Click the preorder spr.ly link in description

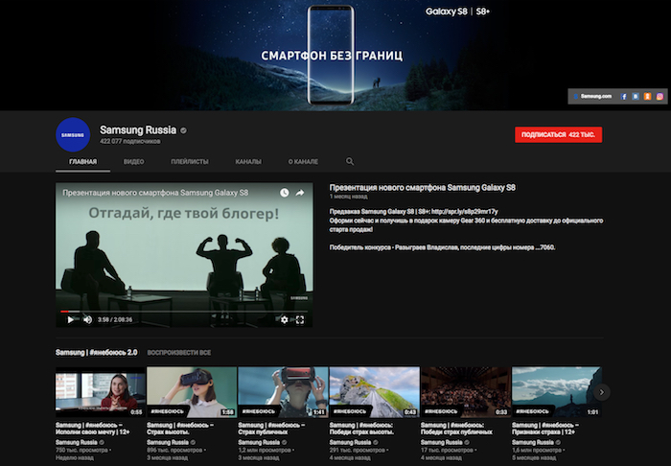click(x=465, y=211)
